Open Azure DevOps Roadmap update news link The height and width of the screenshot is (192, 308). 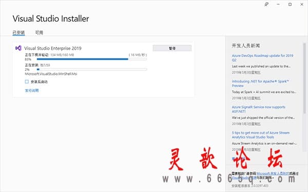tap(262, 58)
